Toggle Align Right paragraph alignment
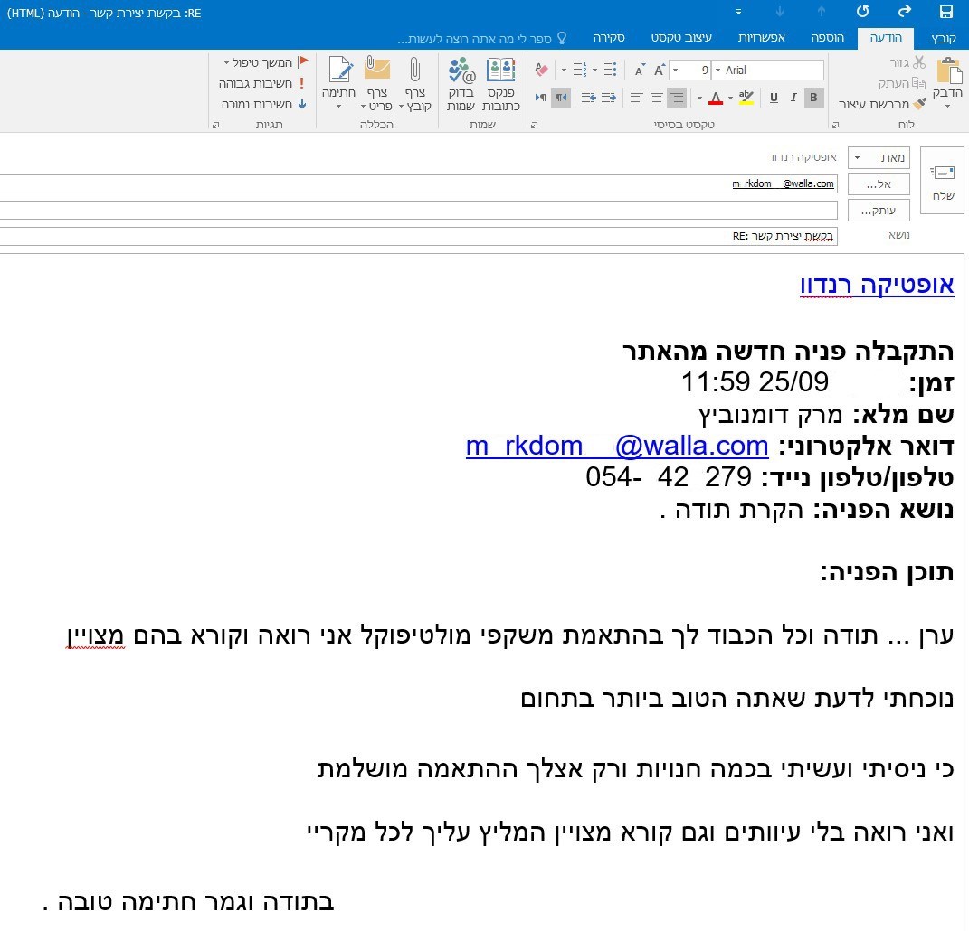The image size is (969, 931). [678, 98]
